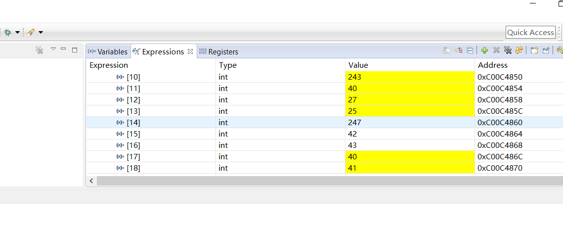The width and height of the screenshot is (563, 234).
Task: Toggle Pin to Debug Context icon
Action: (x=546, y=50)
